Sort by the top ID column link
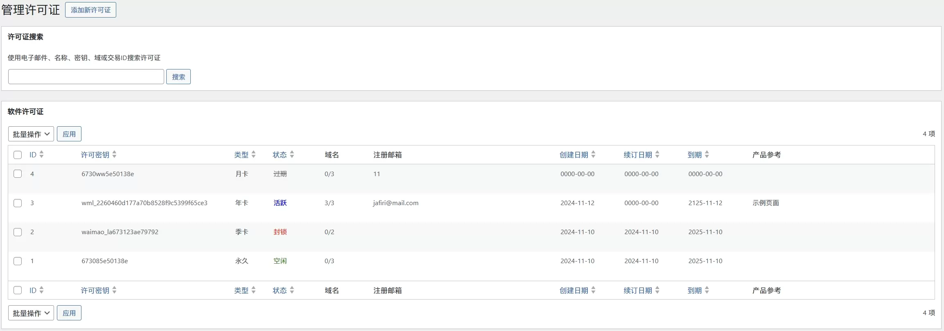This screenshot has height=331, width=944. point(33,155)
